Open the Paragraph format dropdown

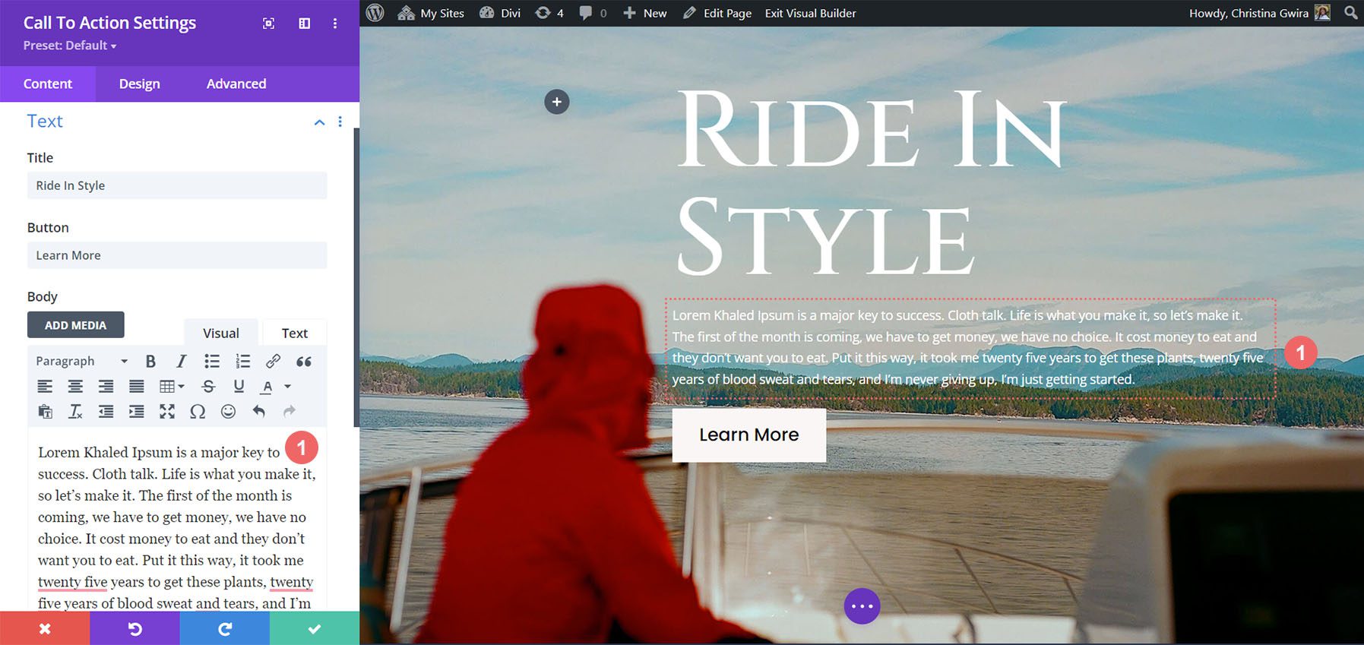[81, 362]
